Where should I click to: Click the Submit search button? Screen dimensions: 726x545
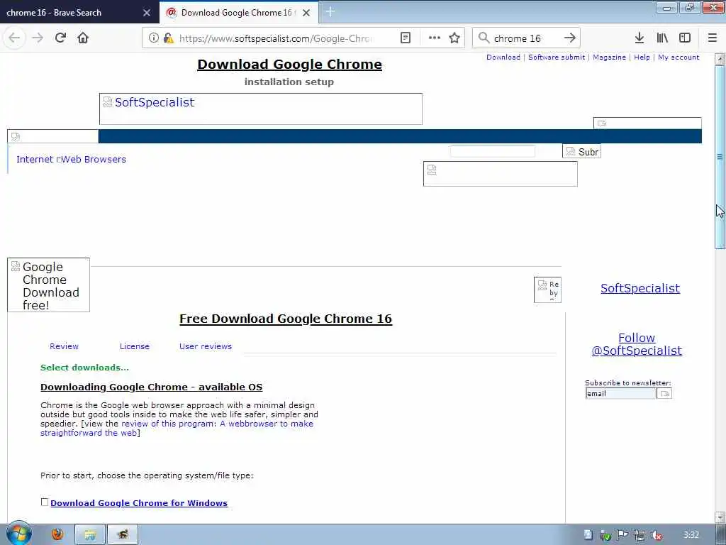581,151
